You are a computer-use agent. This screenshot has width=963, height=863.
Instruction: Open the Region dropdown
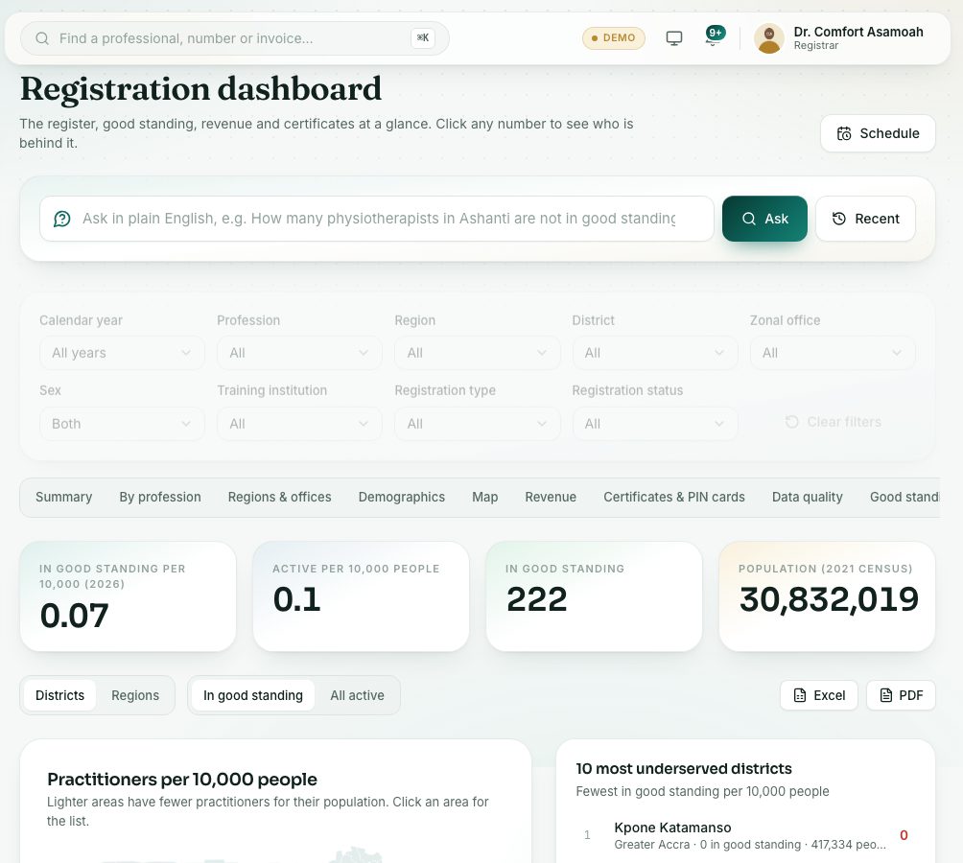(x=478, y=353)
